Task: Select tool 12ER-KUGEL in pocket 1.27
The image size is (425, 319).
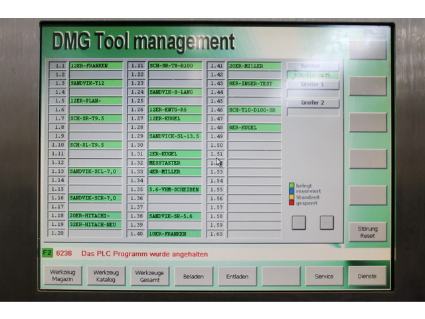Action: click(175, 118)
